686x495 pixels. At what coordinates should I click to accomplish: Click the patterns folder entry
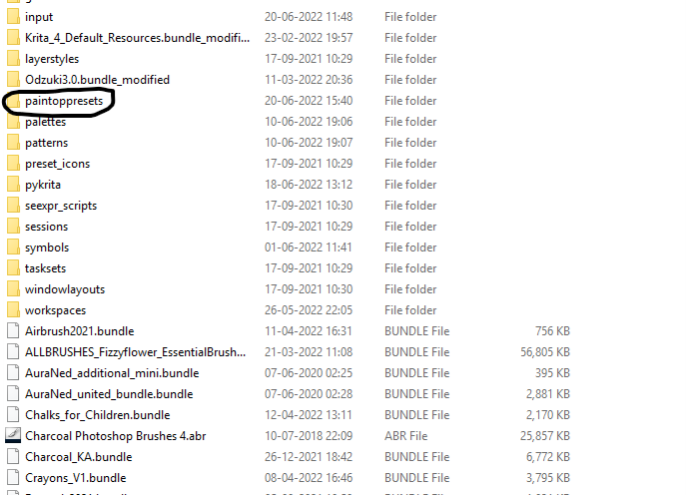[x=46, y=143]
